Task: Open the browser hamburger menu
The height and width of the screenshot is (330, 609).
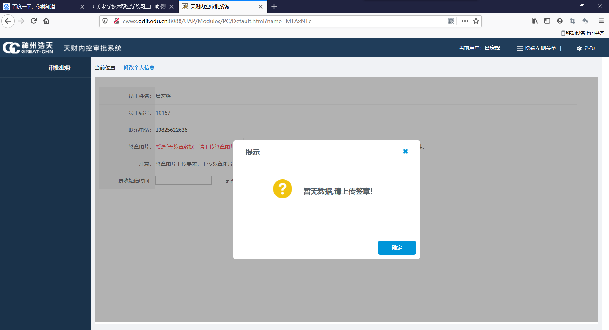Action: [x=601, y=21]
